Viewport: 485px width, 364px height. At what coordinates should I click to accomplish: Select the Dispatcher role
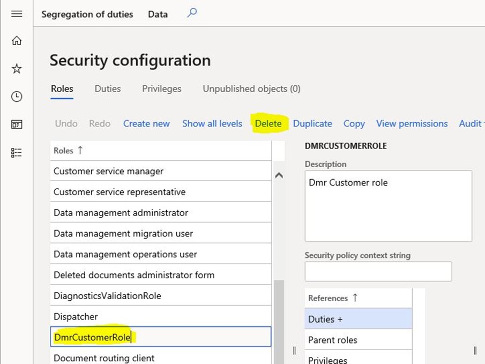click(x=161, y=316)
